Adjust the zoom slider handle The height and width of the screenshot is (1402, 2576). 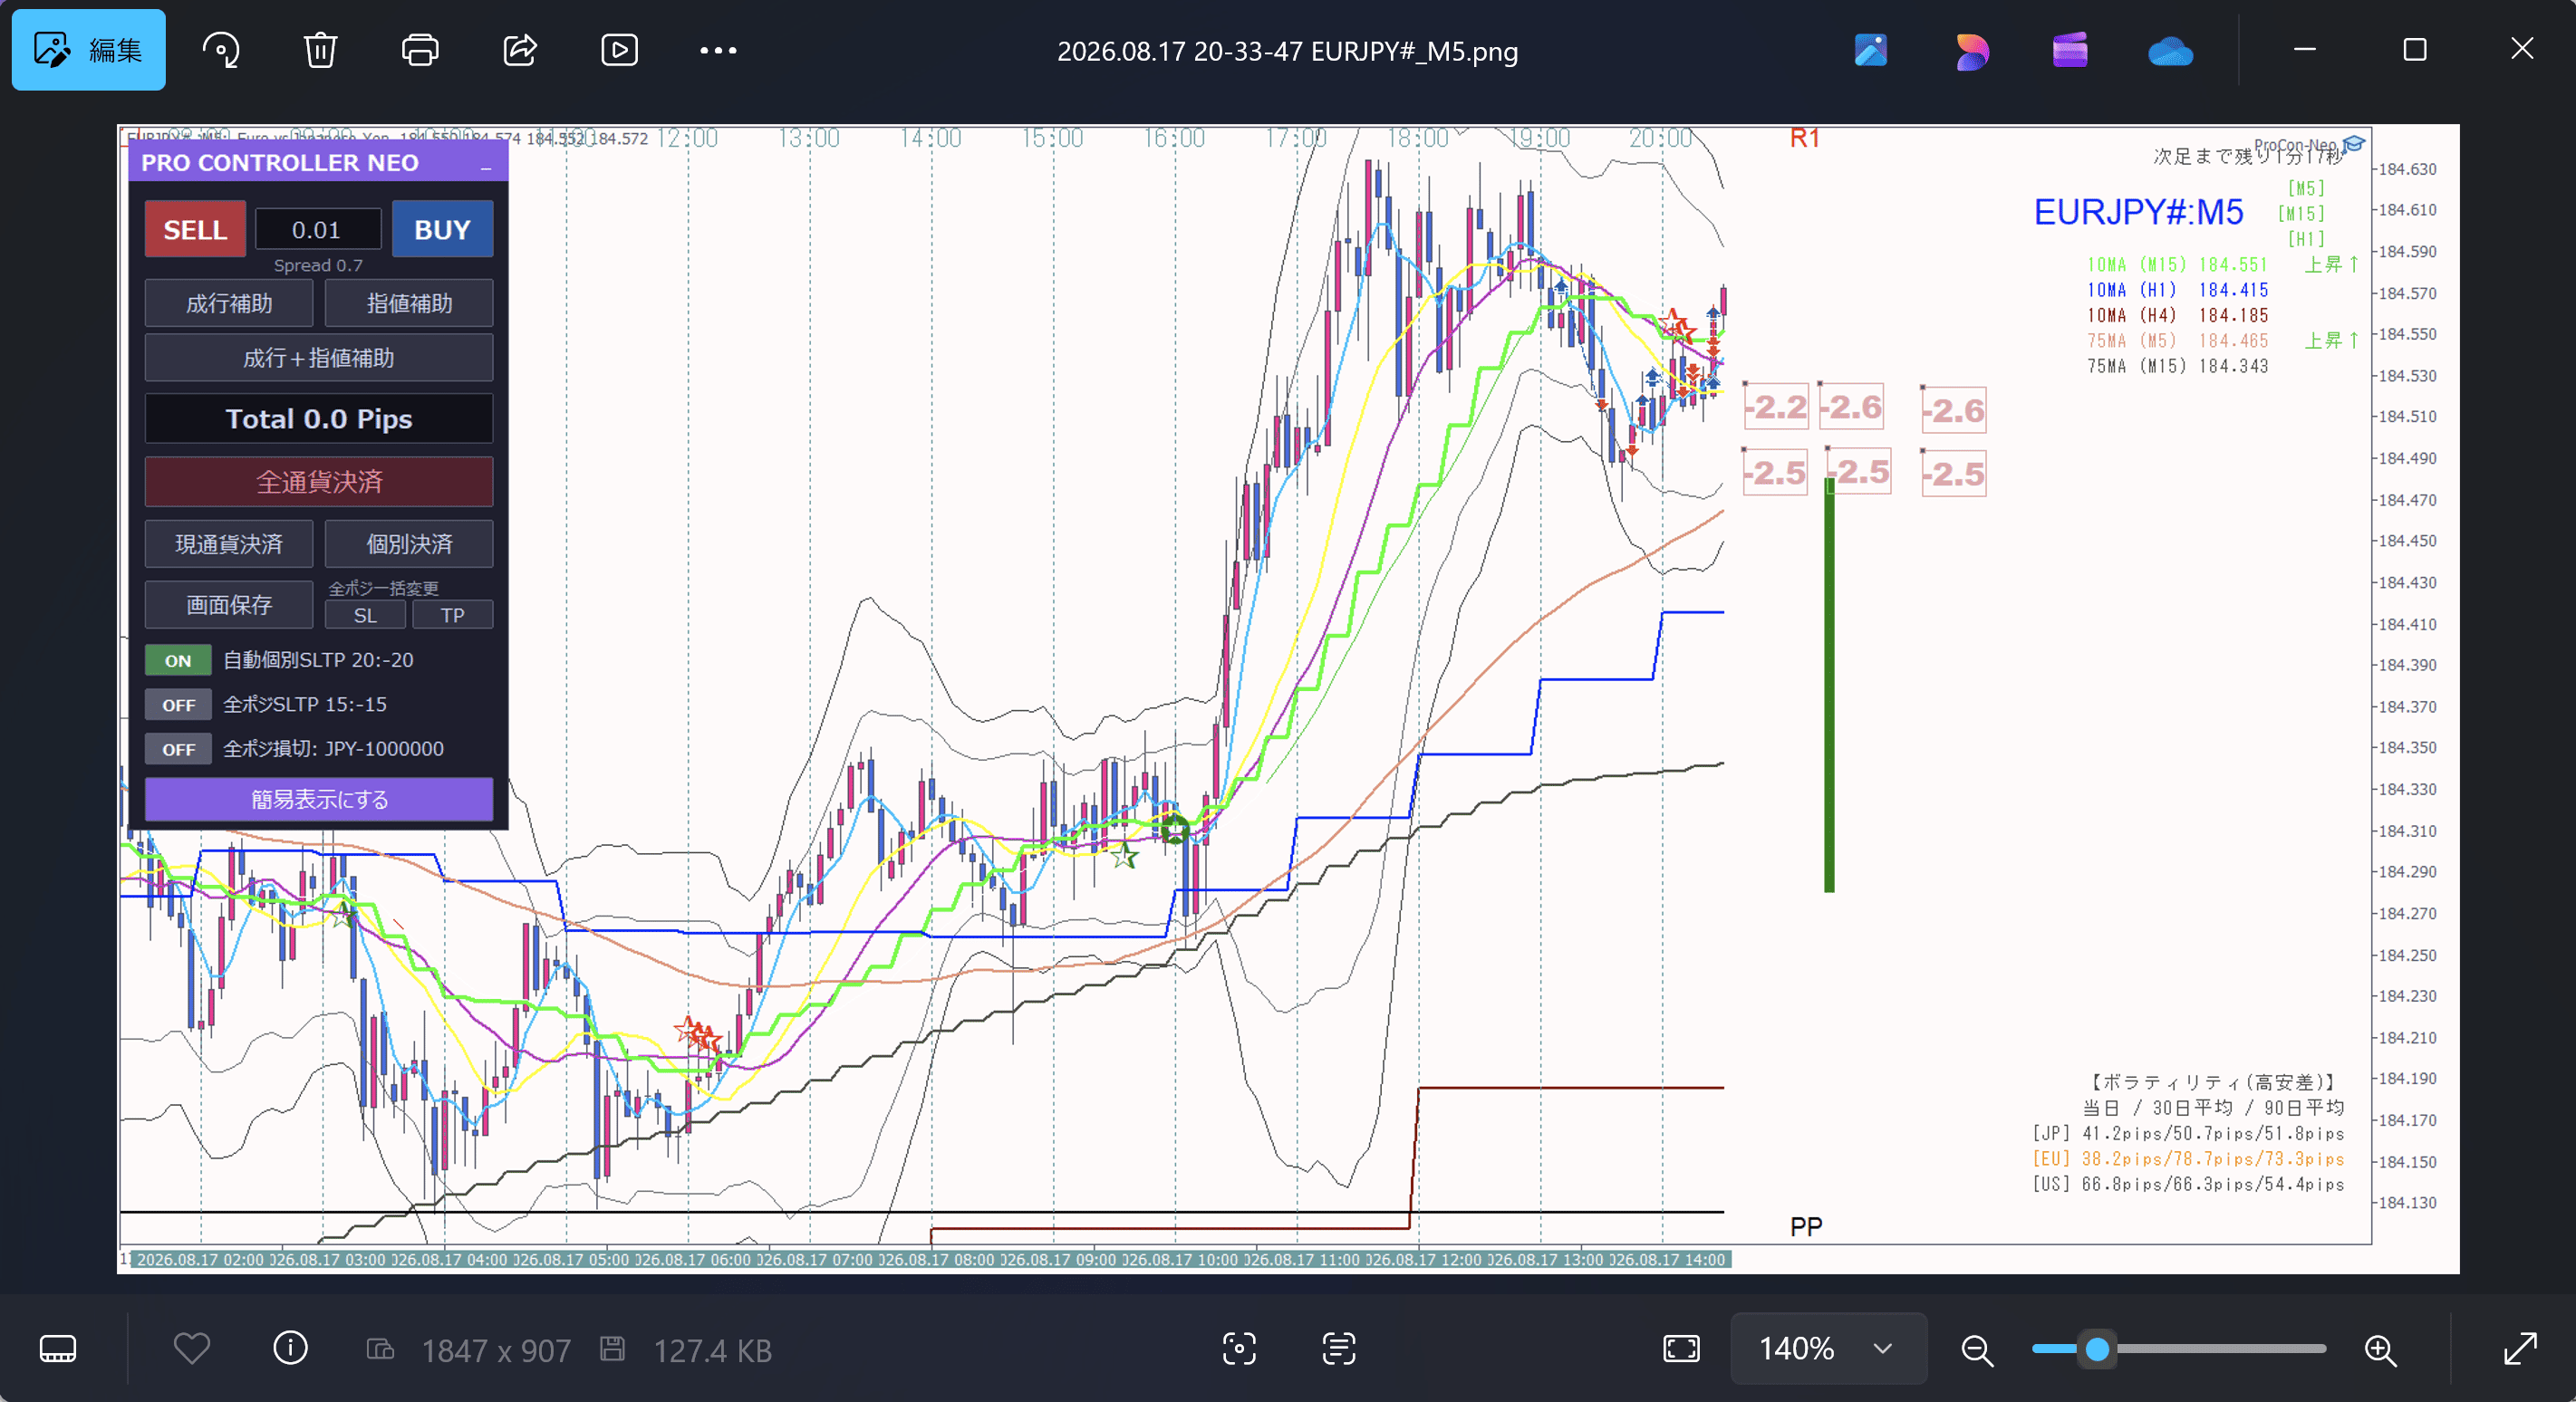(x=2097, y=1349)
